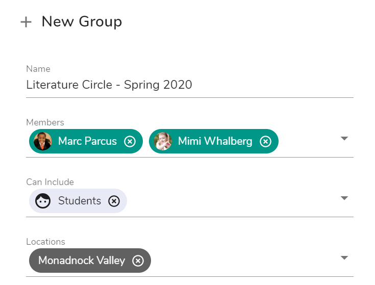Click Marc Parcus avatar photo

click(43, 141)
